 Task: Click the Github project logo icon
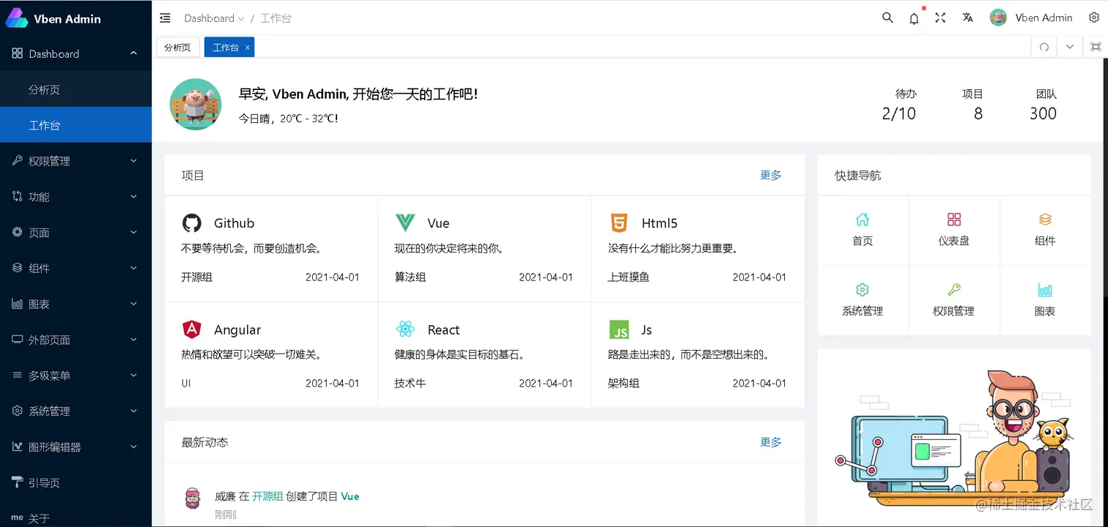tap(191, 223)
